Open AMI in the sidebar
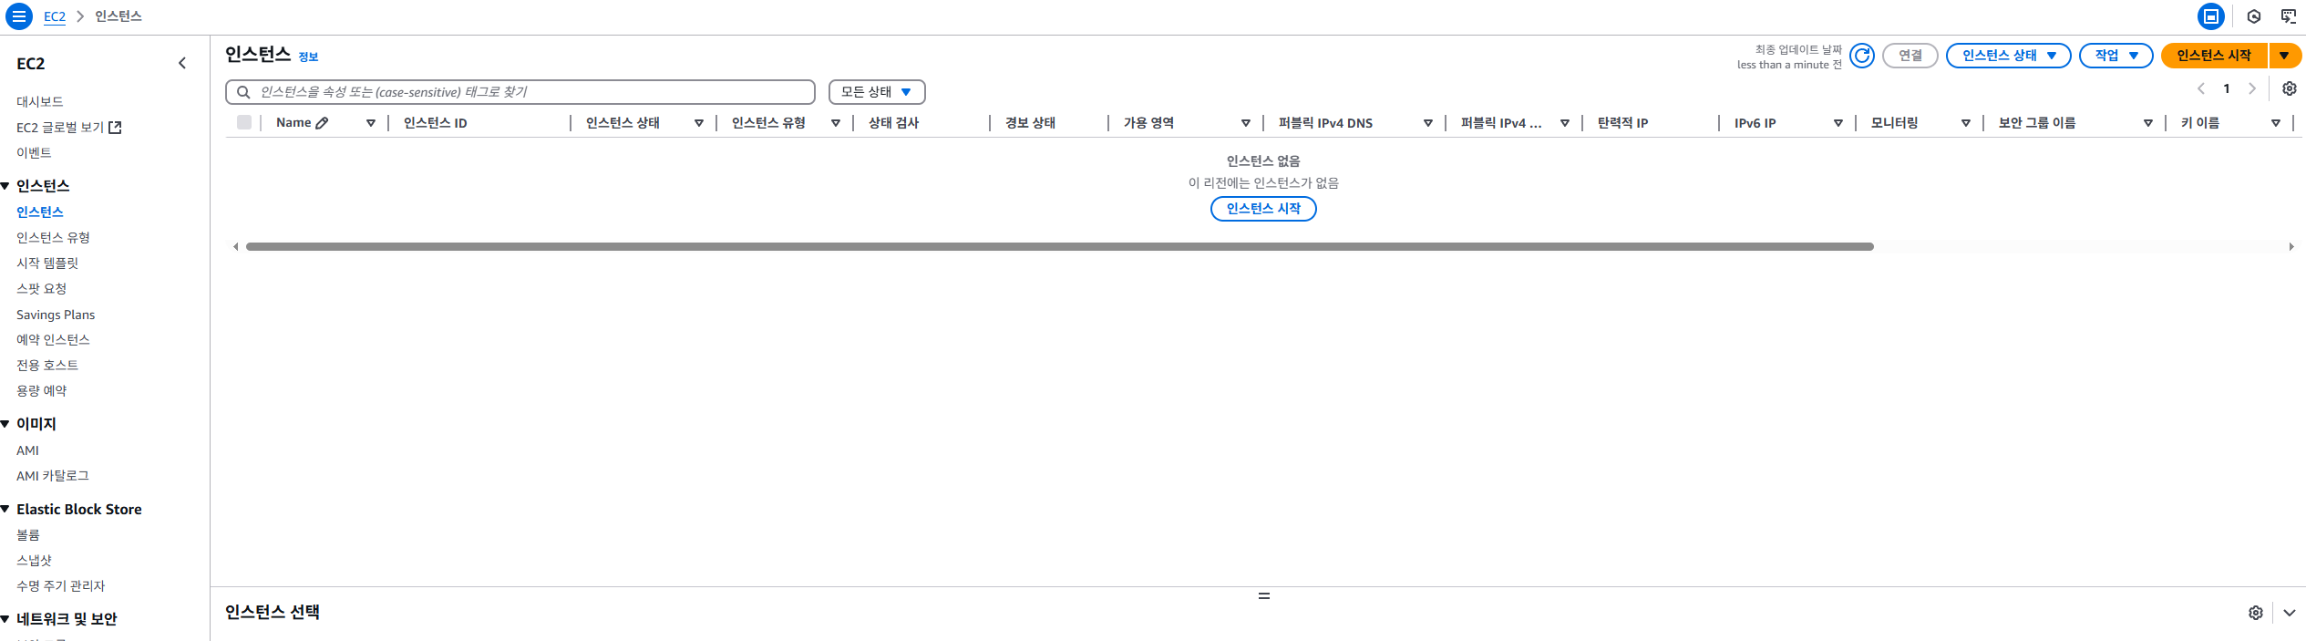The height and width of the screenshot is (641, 2306). coord(27,450)
